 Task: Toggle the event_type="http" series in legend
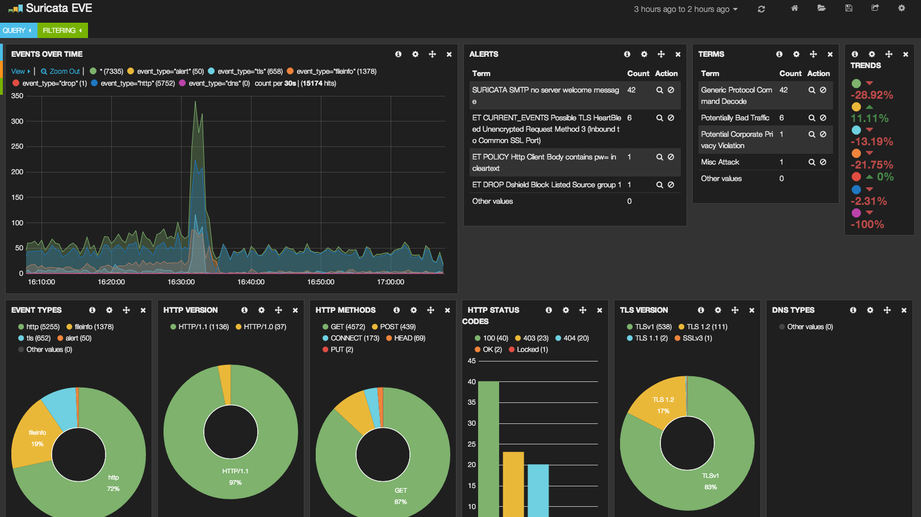click(x=133, y=83)
